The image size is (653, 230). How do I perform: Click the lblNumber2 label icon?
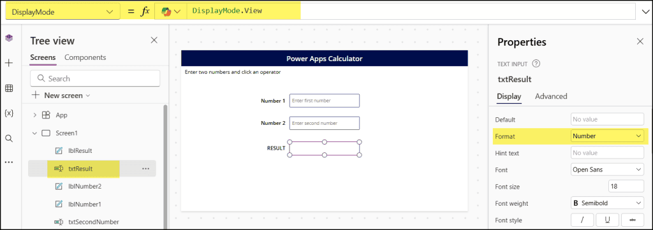pos(59,186)
